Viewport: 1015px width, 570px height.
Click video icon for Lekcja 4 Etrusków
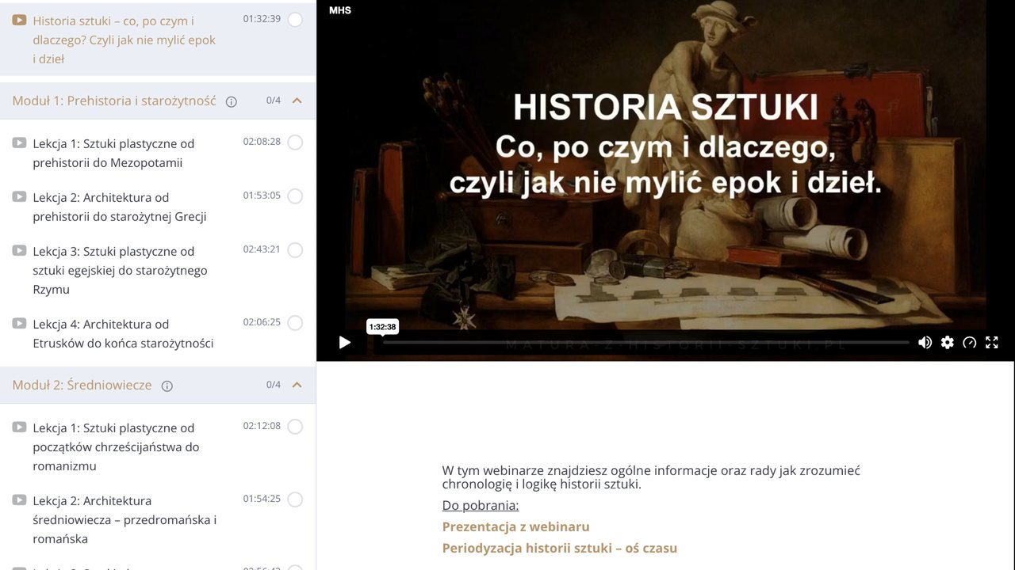tap(19, 323)
